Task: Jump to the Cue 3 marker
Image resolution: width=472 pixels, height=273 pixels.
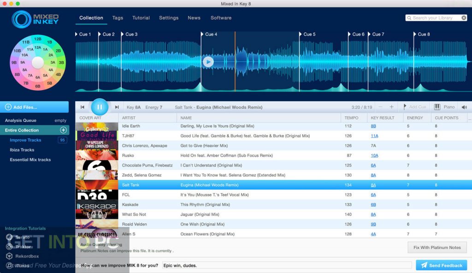Action: click(130, 34)
